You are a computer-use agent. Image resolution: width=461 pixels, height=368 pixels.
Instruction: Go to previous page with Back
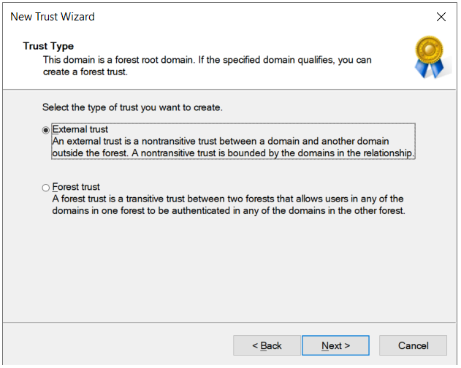click(x=267, y=345)
